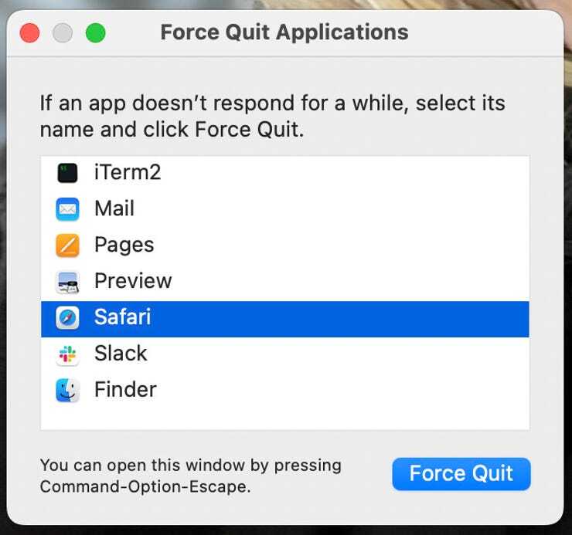The height and width of the screenshot is (535, 572).
Task: Click empty space below Finder in list
Action: [284, 417]
